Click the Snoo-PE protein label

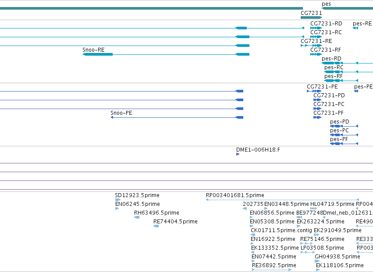coord(121,113)
